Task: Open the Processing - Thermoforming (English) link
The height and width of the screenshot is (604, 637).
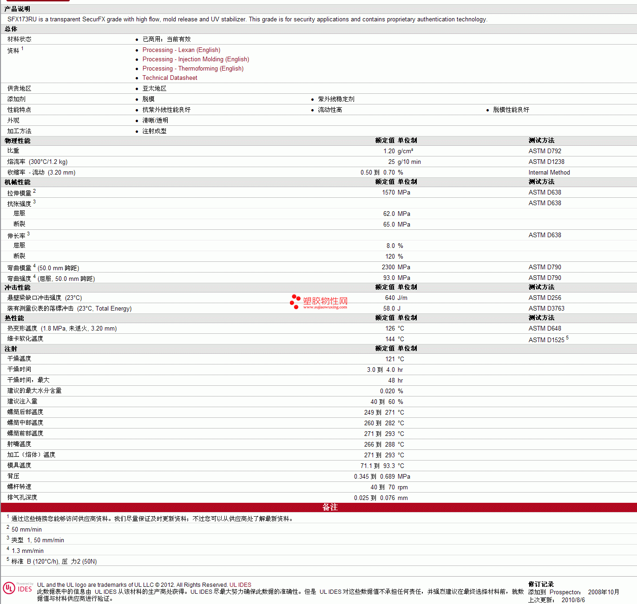Action: point(193,69)
